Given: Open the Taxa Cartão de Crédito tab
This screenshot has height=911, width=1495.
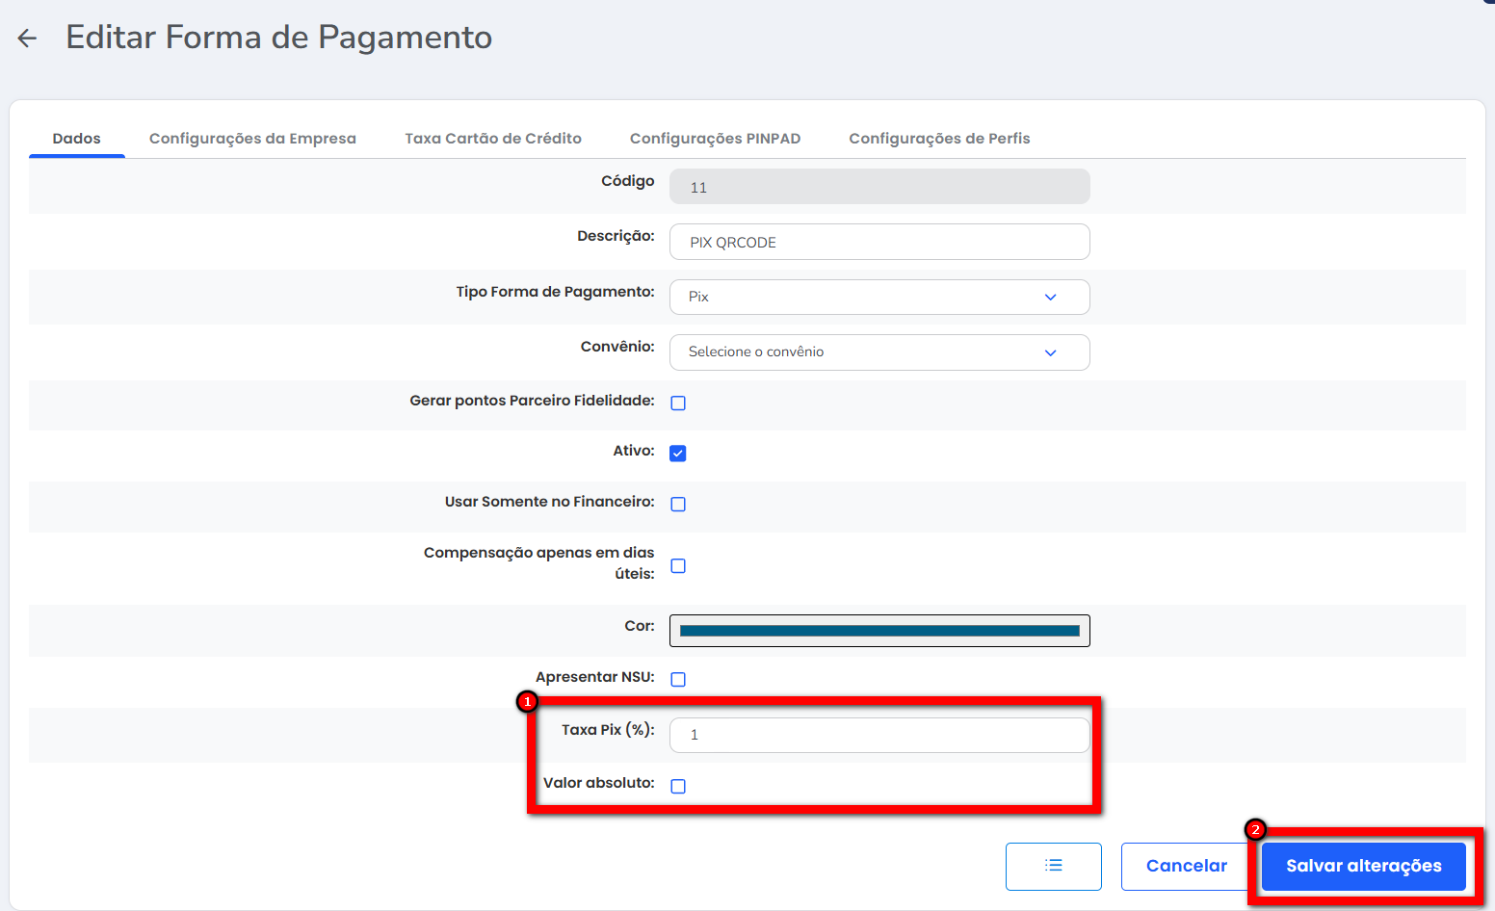Looking at the screenshot, I should click(x=492, y=139).
